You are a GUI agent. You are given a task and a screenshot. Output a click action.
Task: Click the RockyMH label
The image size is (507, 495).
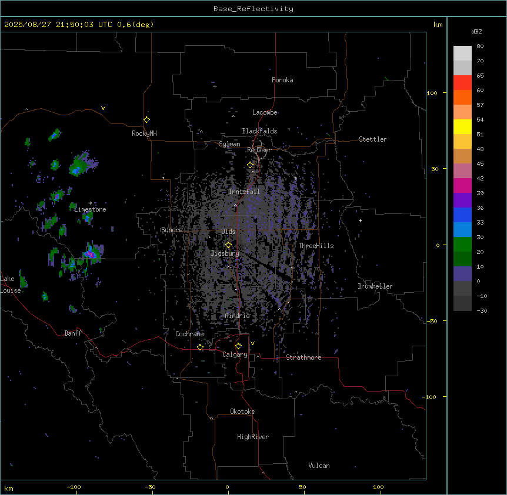click(144, 133)
